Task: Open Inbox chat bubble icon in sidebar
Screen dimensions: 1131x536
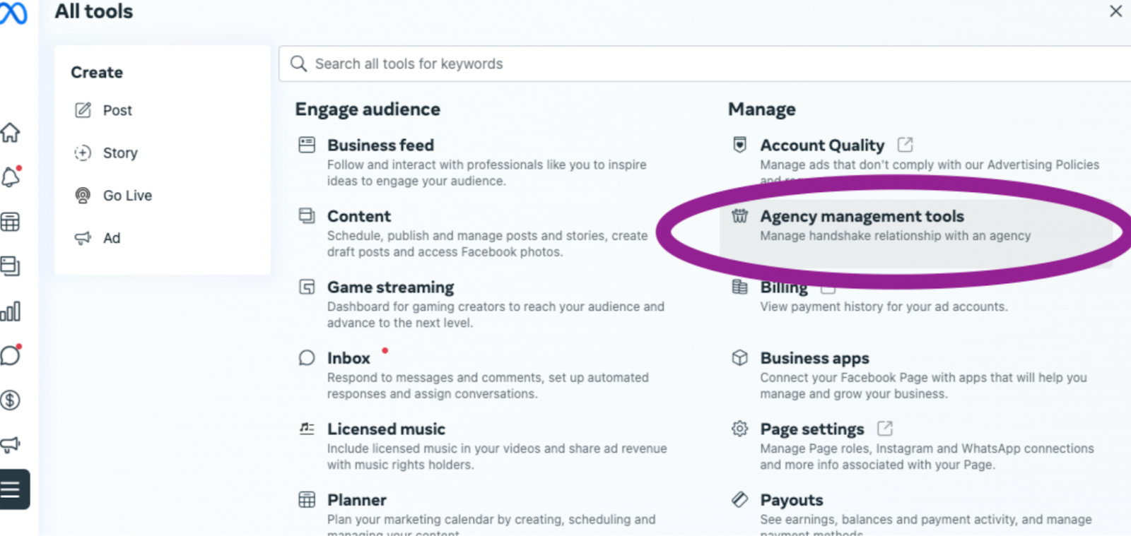Action: (x=11, y=355)
